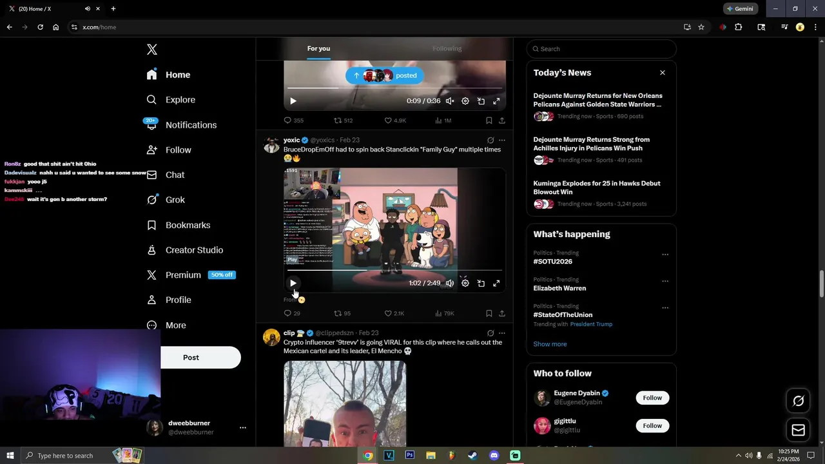Open the yoxic profile avatar
The height and width of the screenshot is (464, 825).
click(x=271, y=144)
